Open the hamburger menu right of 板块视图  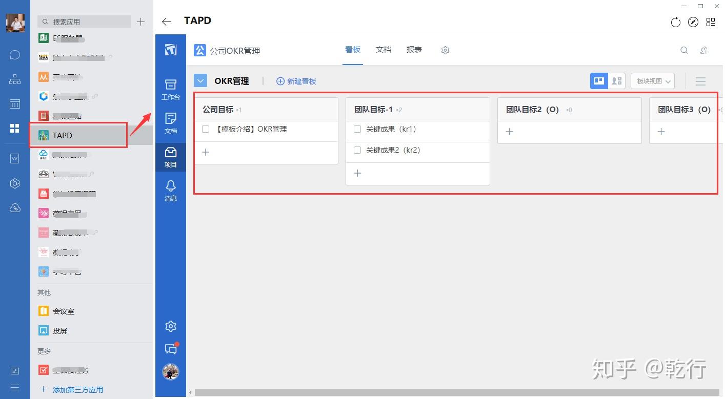click(700, 80)
